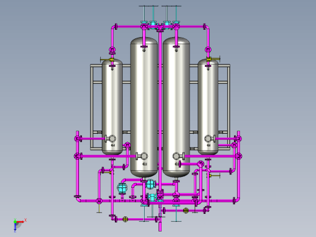The height and width of the screenshot is (237, 316).
Task: Click the green axis dot of the triad
Action: point(15,222)
